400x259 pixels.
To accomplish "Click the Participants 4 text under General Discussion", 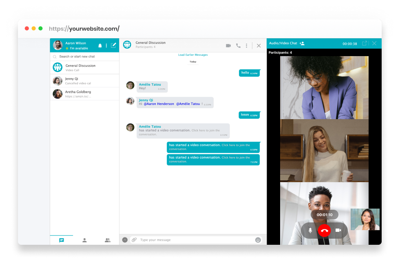I will coord(146,47).
